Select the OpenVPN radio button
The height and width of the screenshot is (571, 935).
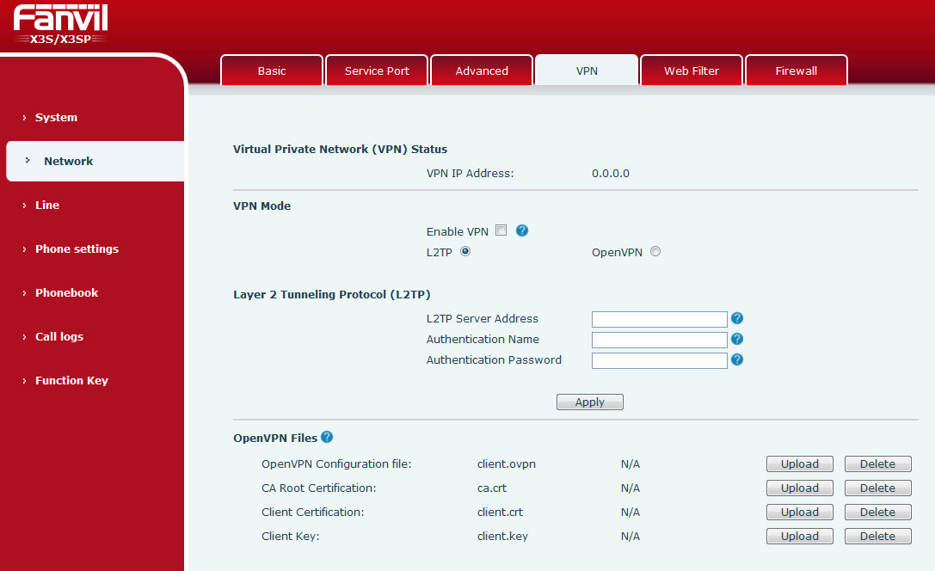(x=655, y=251)
